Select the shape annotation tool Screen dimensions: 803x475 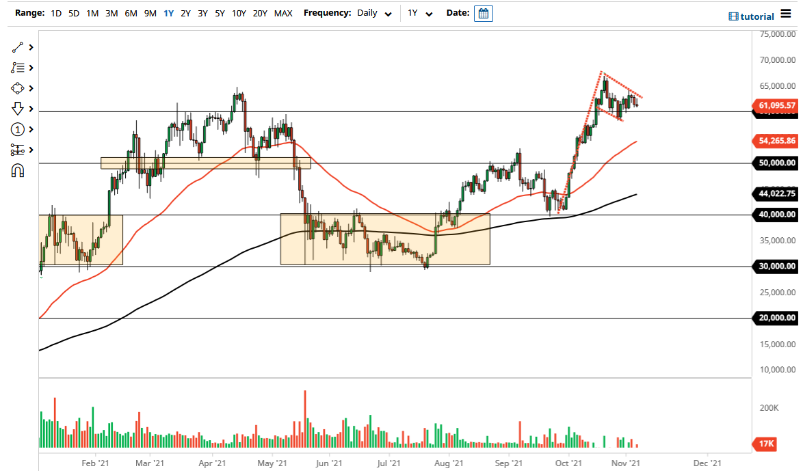click(x=17, y=88)
